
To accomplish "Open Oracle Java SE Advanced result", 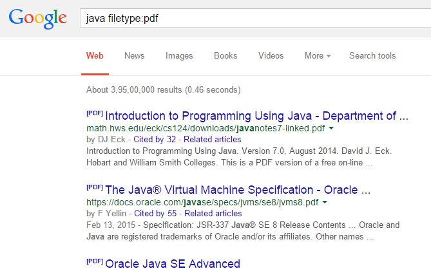I will click(173, 264).
